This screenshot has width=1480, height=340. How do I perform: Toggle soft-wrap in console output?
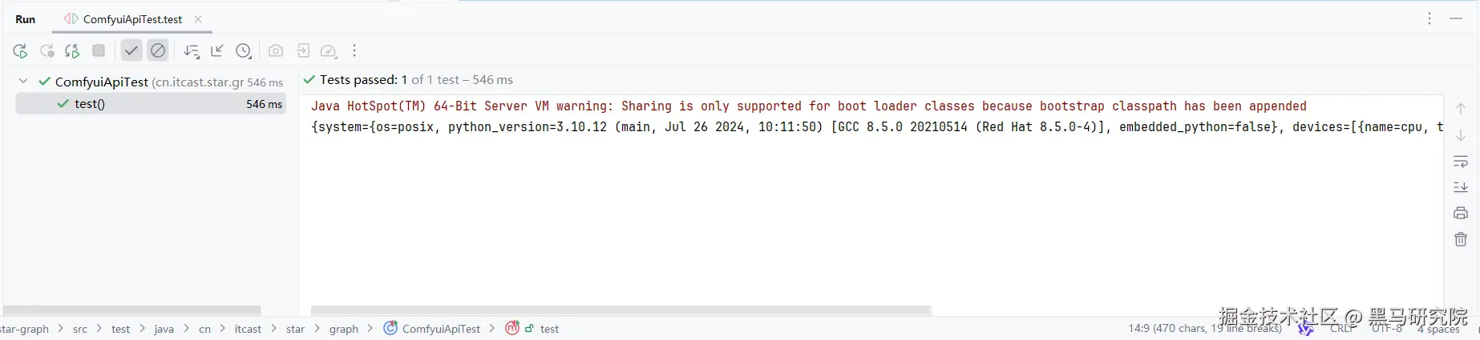[x=1461, y=162]
